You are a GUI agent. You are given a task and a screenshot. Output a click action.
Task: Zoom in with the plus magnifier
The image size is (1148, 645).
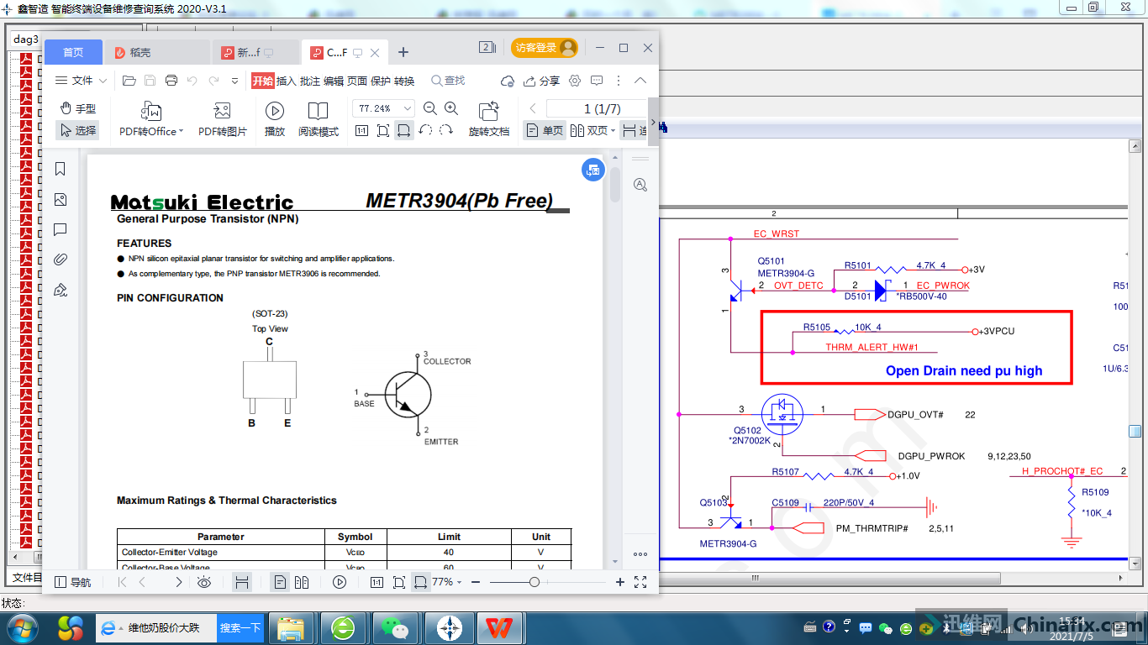pyautogui.click(x=451, y=108)
